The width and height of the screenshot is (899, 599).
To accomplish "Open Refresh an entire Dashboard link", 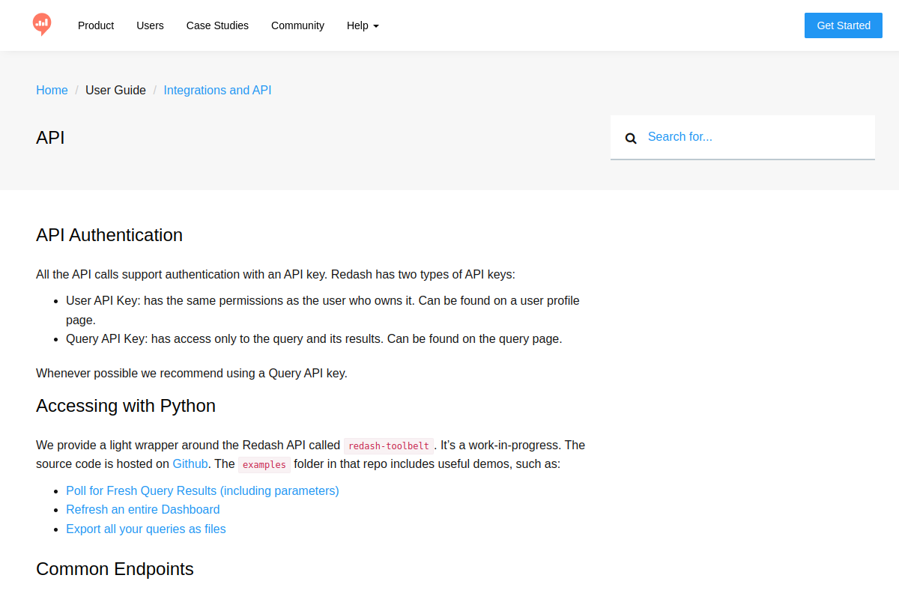I will point(143,509).
